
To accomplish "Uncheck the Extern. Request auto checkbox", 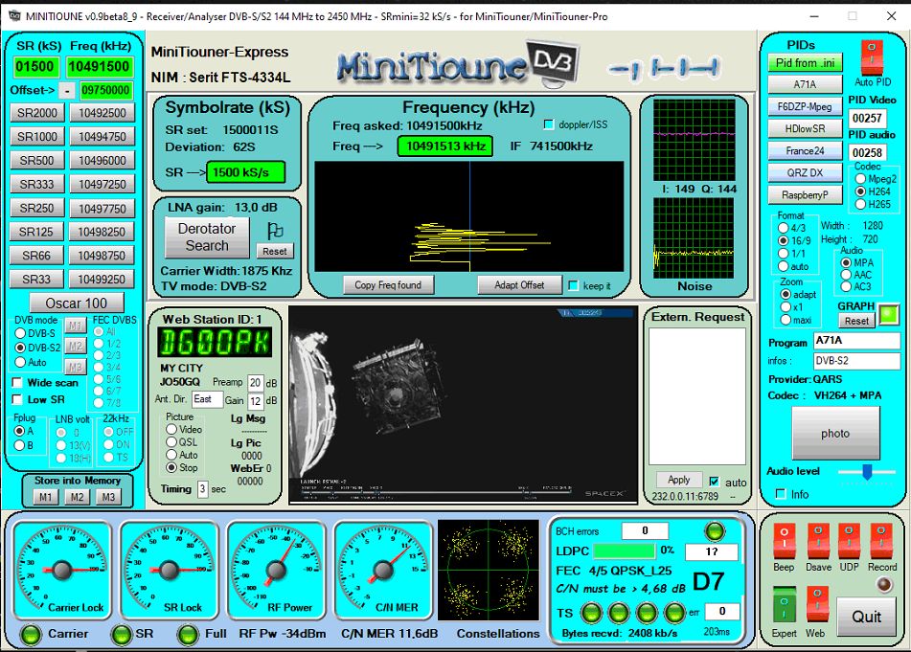I will coord(714,482).
